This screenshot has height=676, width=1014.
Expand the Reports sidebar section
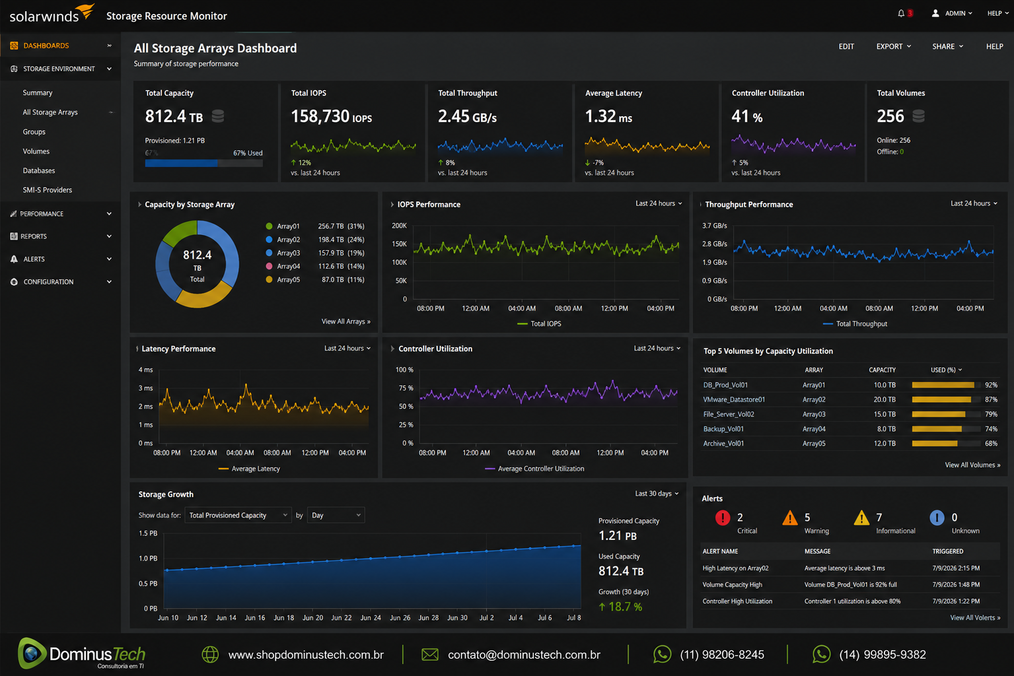point(60,236)
